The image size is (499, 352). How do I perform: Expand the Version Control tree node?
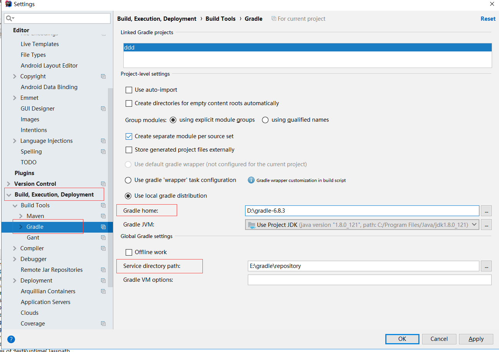click(9, 183)
